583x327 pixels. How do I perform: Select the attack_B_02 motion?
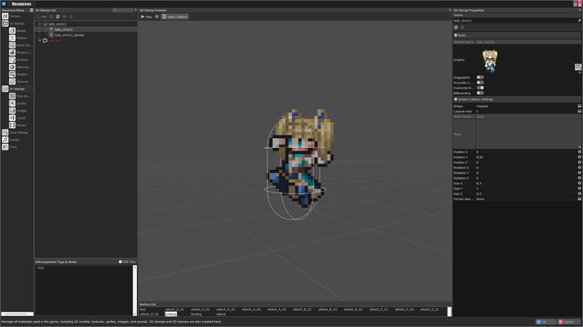(328, 310)
